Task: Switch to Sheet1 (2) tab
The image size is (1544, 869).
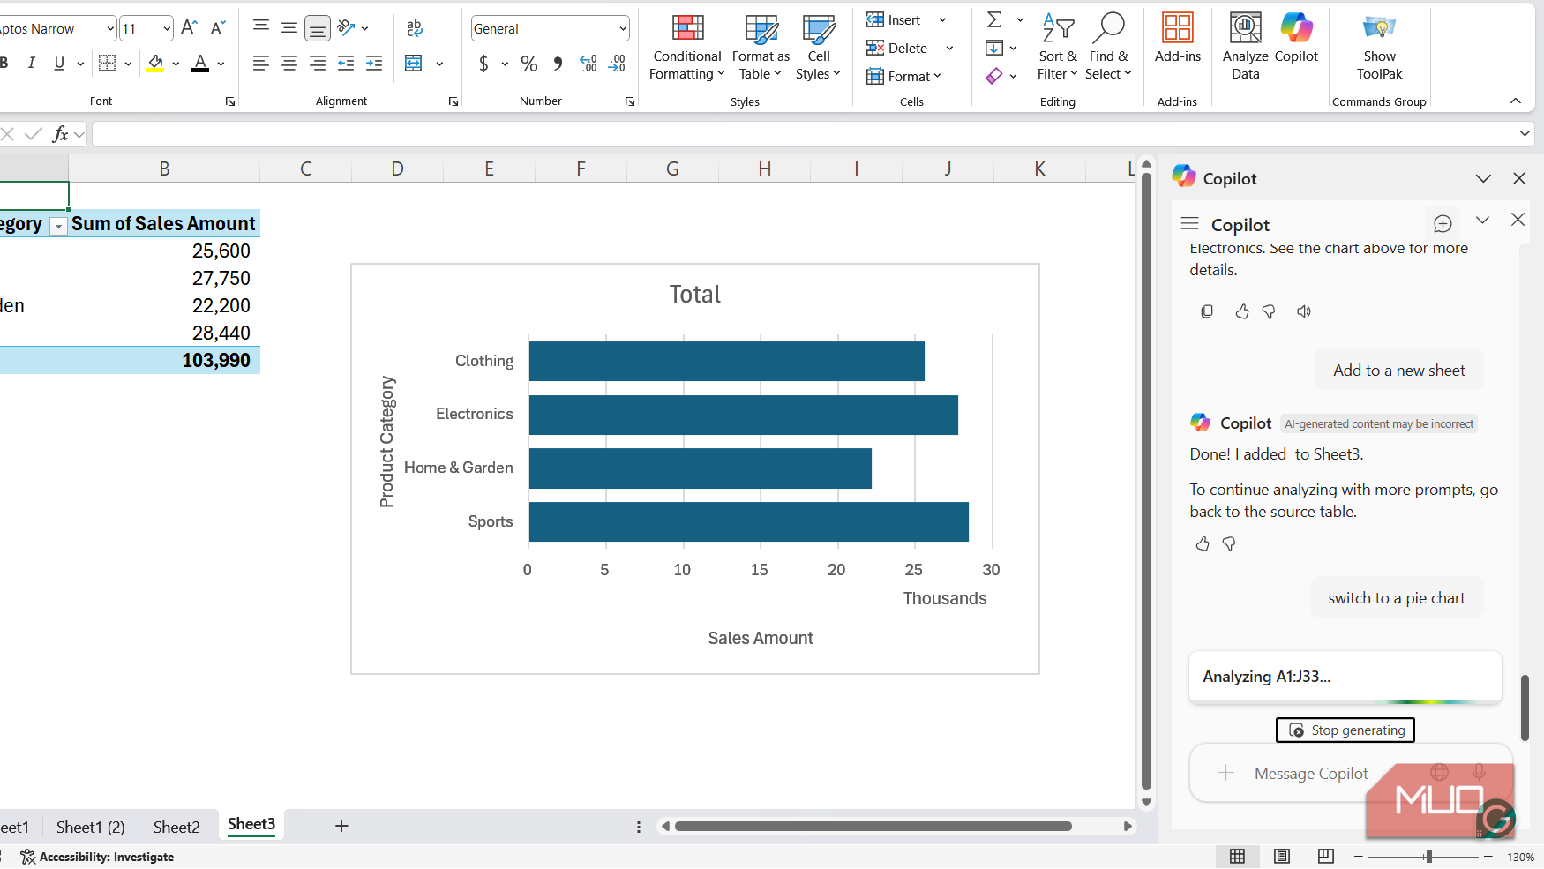Action: [91, 827]
